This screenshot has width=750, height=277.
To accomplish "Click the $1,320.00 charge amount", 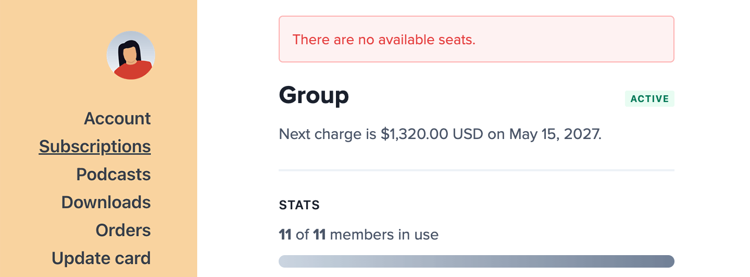I will [414, 134].
